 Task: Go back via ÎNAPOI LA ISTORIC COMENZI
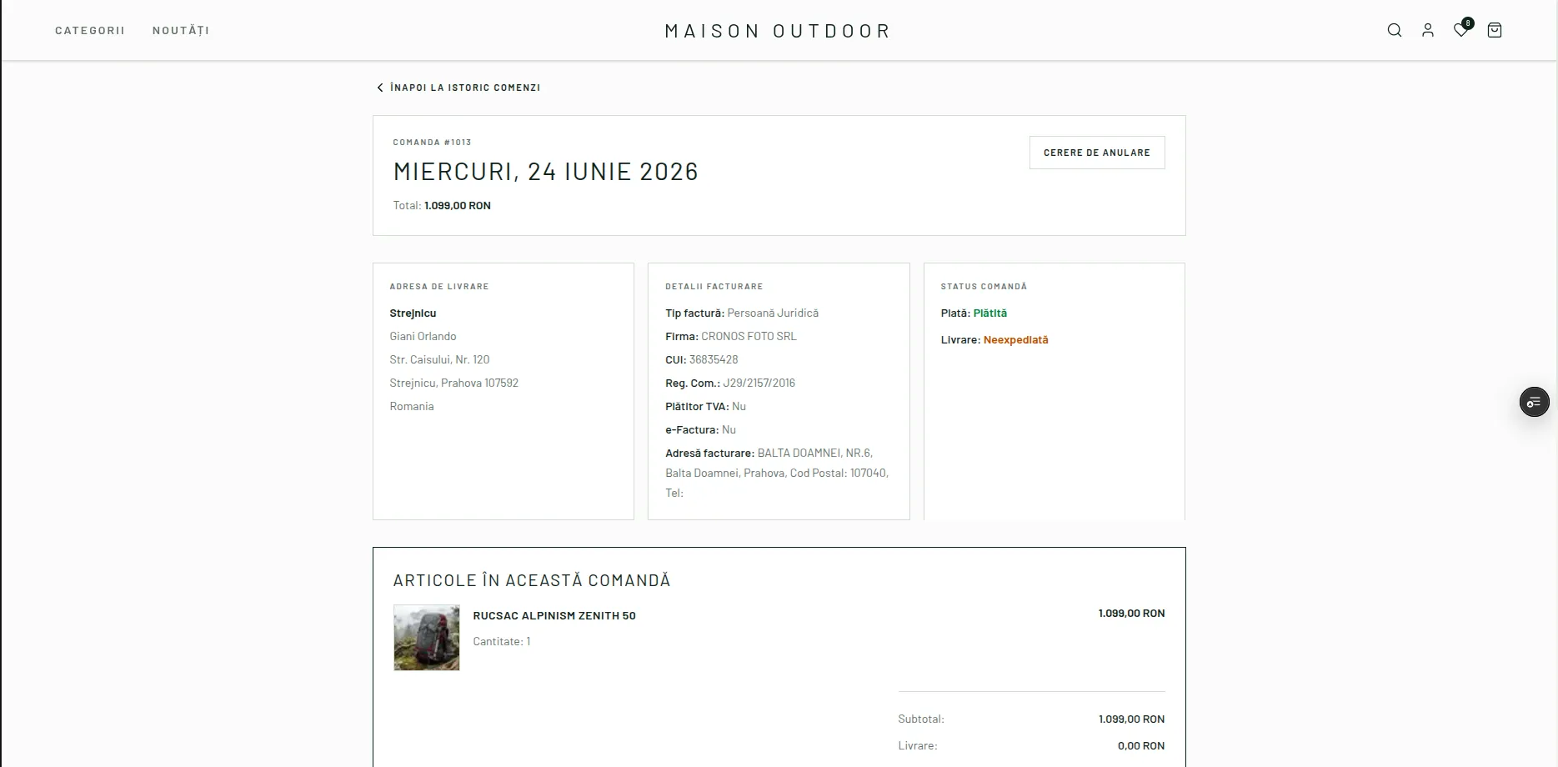pos(465,88)
